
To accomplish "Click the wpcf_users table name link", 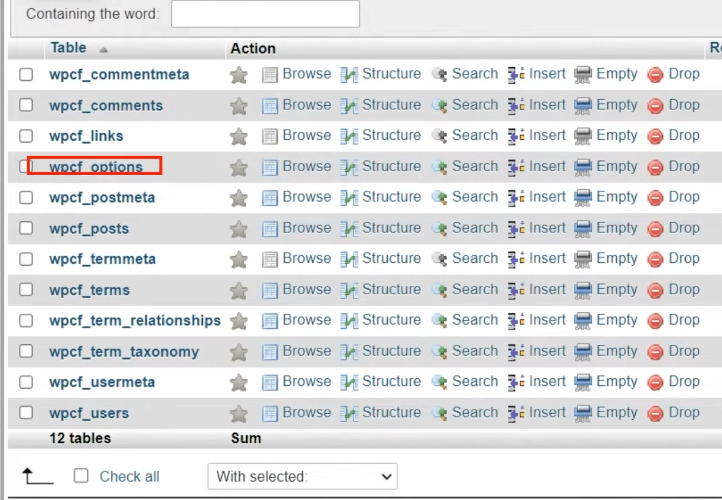I will pyautogui.click(x=90, y=412).
